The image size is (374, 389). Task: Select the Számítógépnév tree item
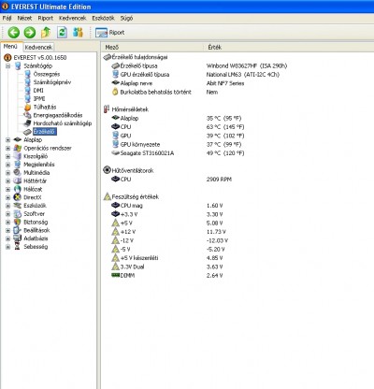[x=52, y=82]
